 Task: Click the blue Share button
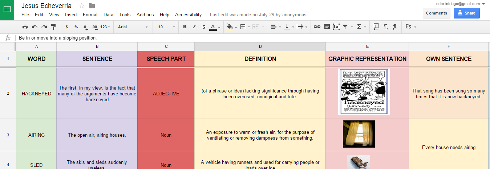click(x=466, y=13)
